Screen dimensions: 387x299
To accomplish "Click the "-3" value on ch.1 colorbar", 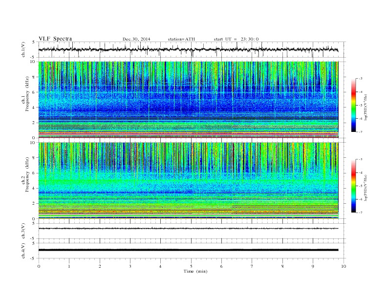I will point(360,79).
